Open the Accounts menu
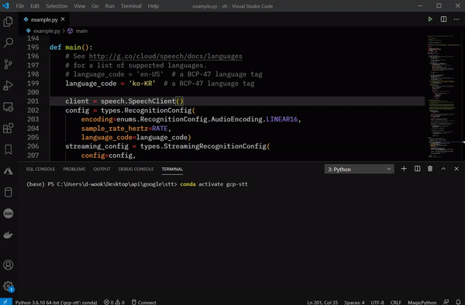465x305 pixels. (x=9, y=265)
